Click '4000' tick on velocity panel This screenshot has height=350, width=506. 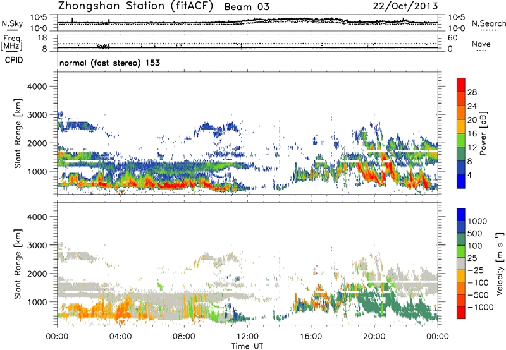tap(37, 217)
